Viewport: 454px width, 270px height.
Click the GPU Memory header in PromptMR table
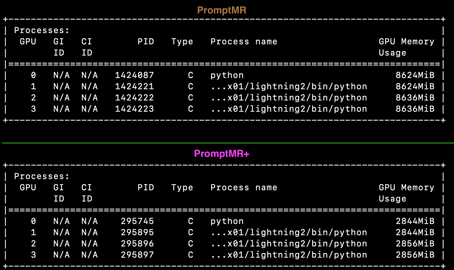click(x=407, y=42)
